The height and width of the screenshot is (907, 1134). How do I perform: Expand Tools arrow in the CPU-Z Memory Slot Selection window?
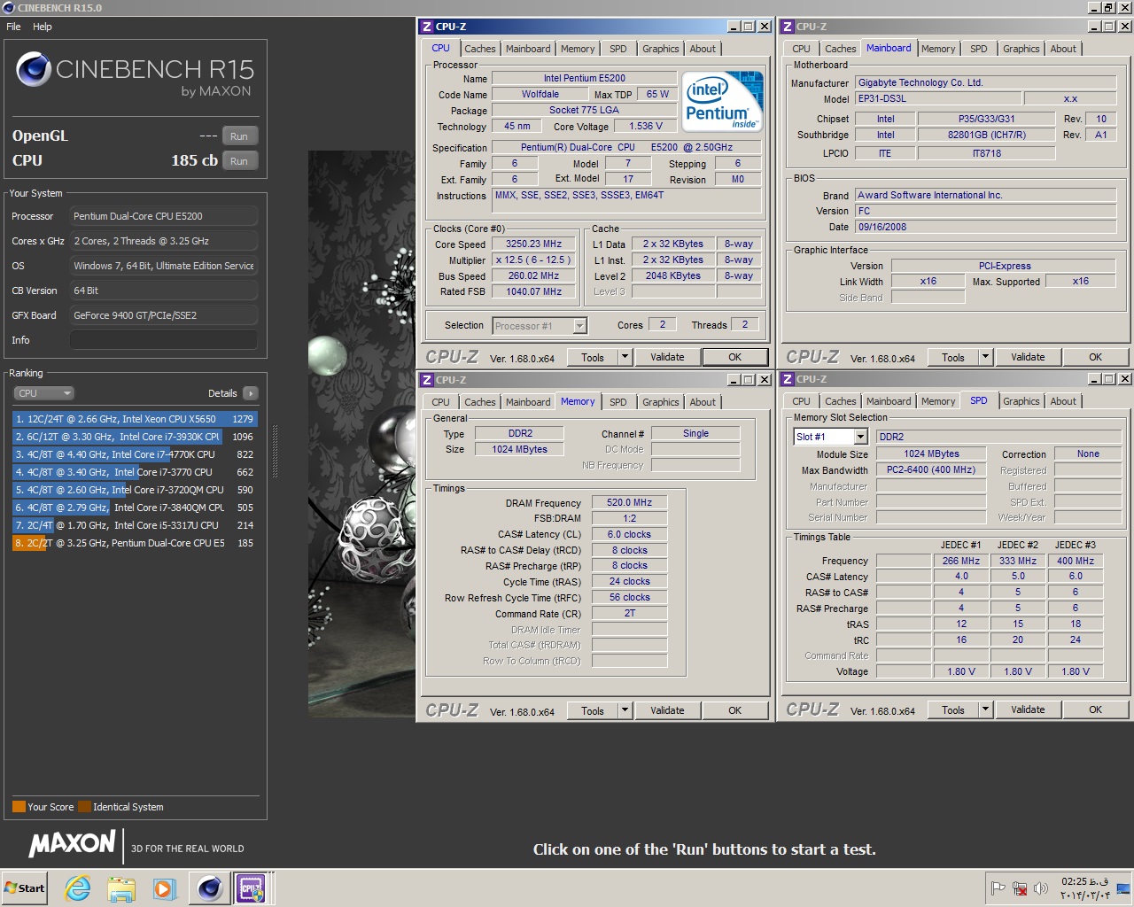coord(985,709)
